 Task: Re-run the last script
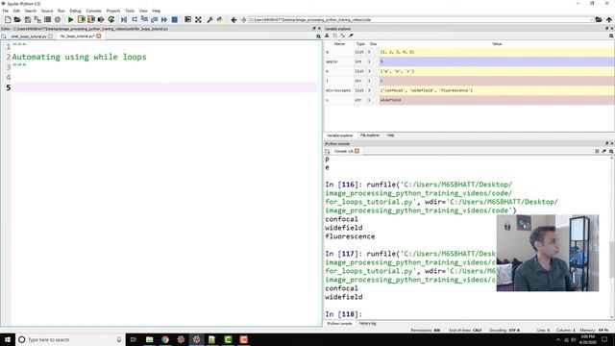[x=111, y=19]
